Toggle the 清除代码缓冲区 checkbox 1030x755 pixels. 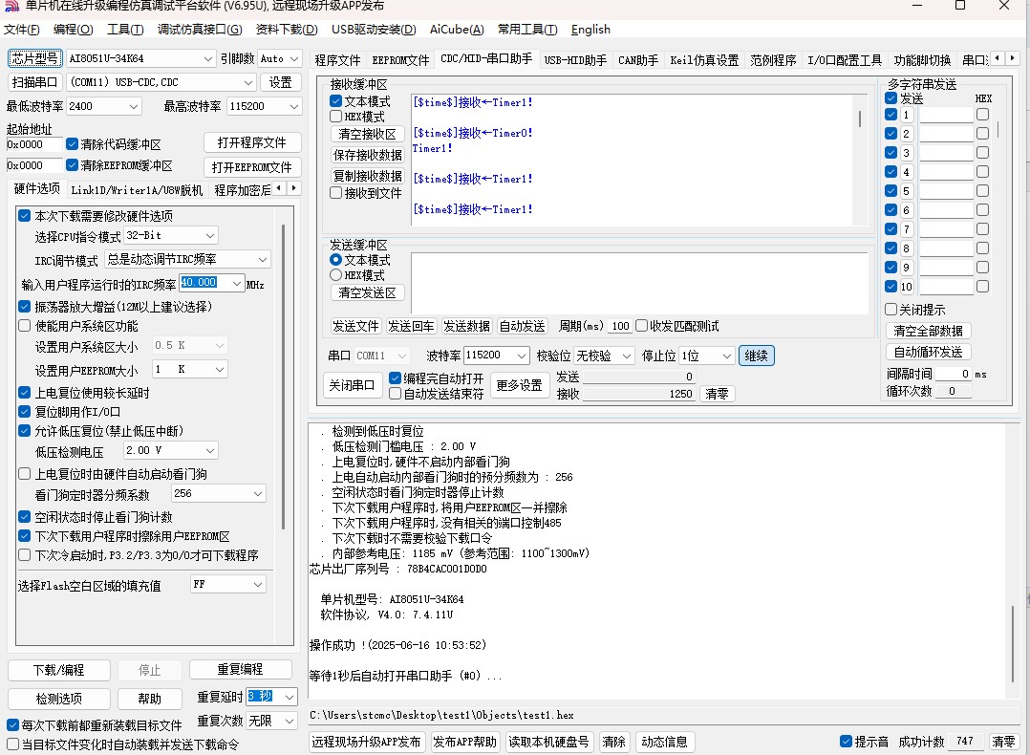tap(73, 144)
